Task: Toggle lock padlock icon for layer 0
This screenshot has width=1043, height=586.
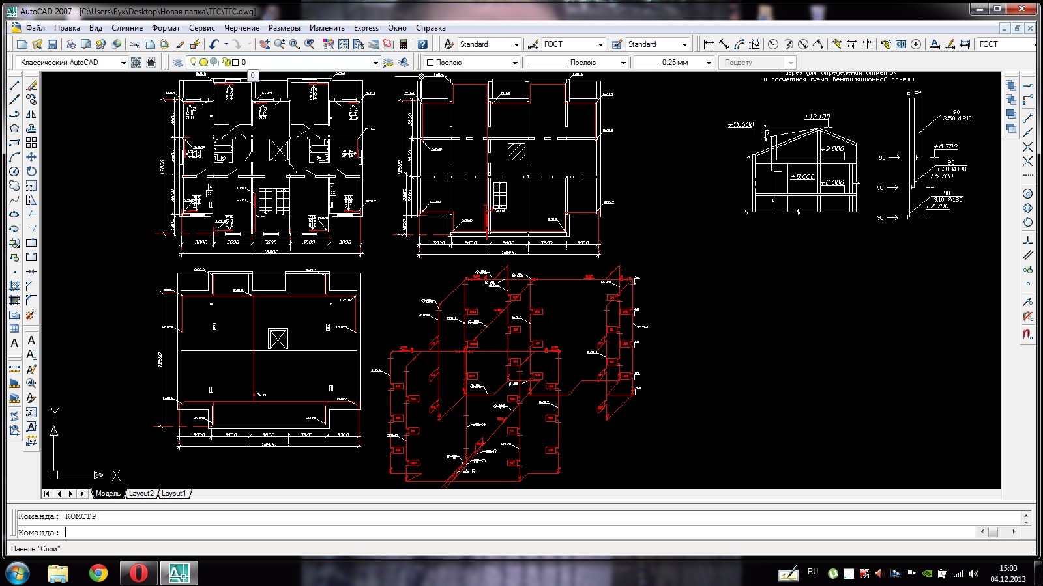Action: click(x=226, y=63)
